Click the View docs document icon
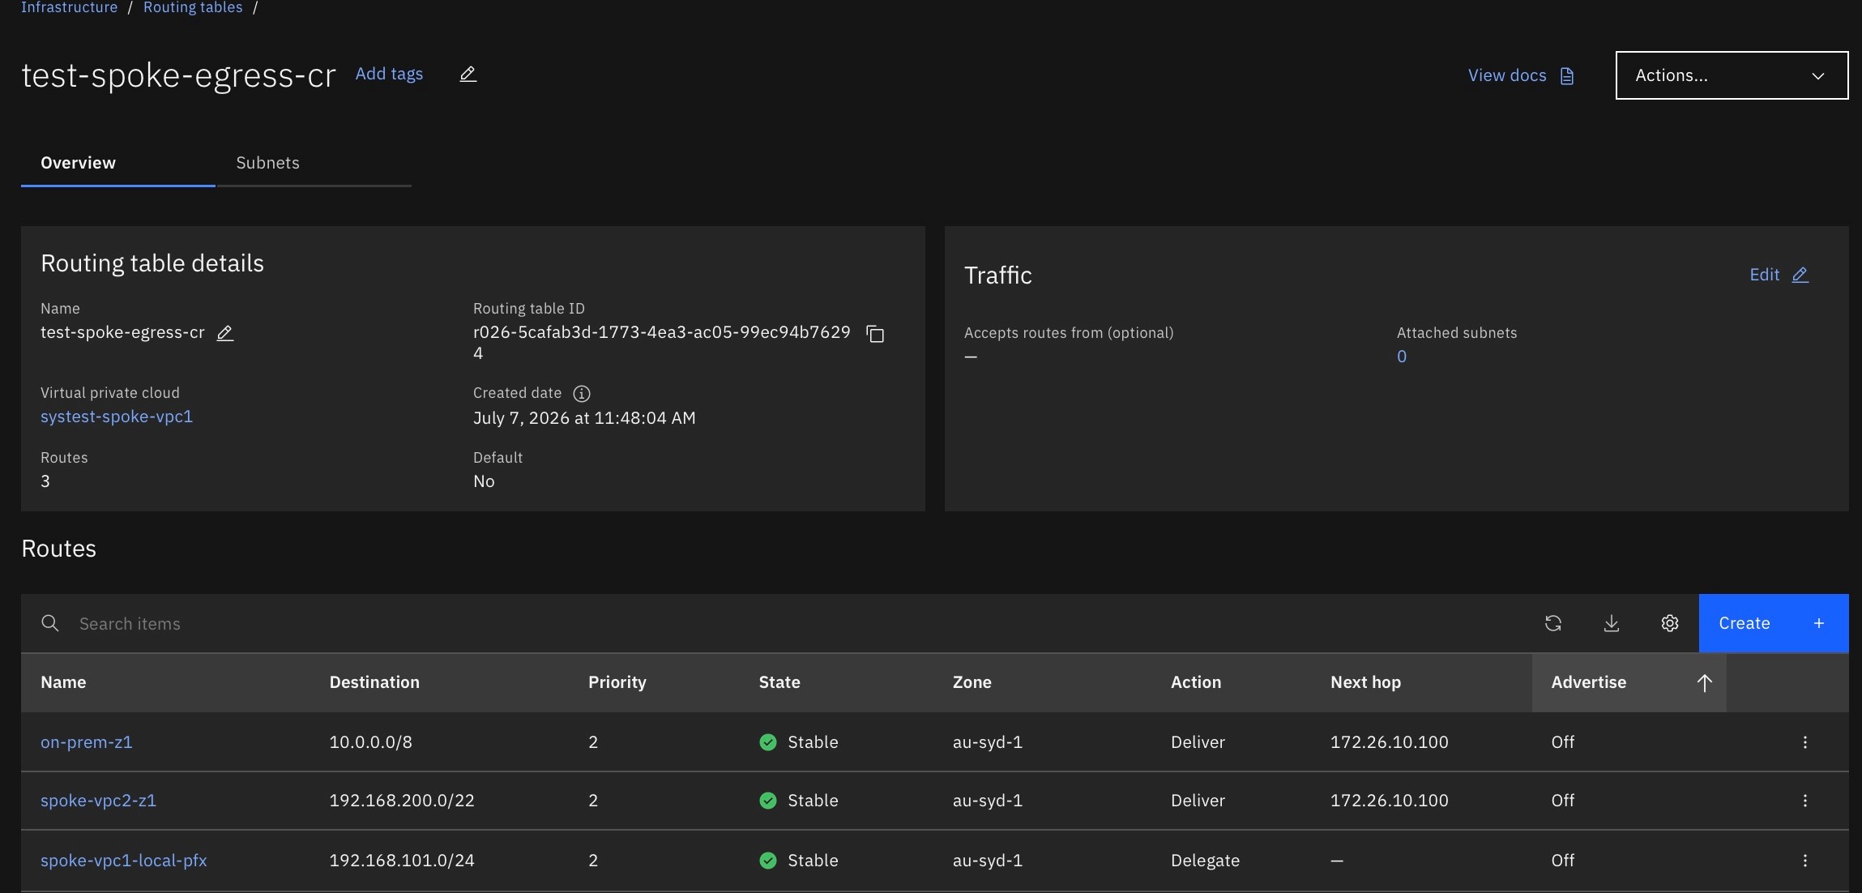 point(1567,76)
